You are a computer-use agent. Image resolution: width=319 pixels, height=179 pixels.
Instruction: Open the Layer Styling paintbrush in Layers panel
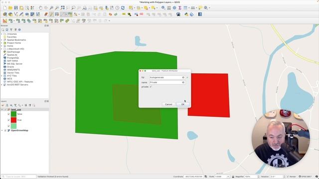(3, 105)
